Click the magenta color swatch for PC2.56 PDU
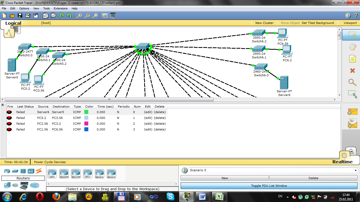The width and height of the screenshot is (360, 202). click(86, 124)
